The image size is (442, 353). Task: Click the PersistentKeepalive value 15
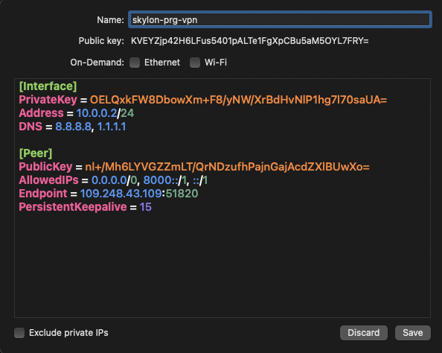145,207
